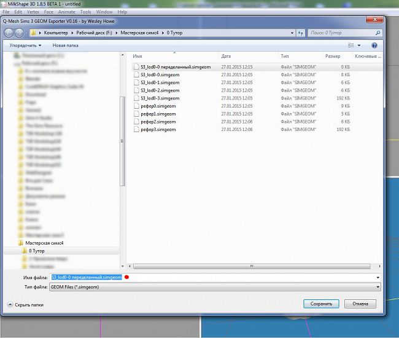Open the Animate menu in MilkShape 3D
The width and height of the screenshot is (399, 338).
[x=66, y=12]
